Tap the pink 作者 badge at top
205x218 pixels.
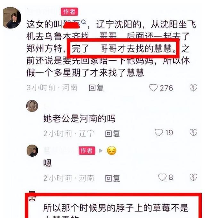tap(69, 12)
